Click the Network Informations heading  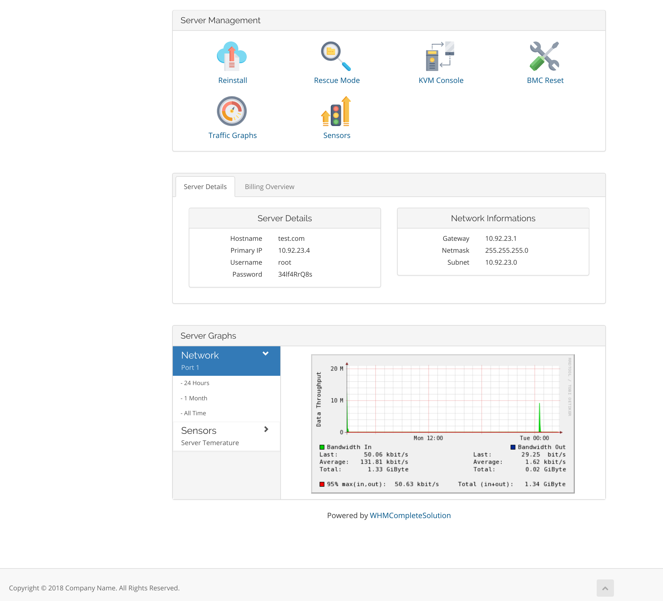click(493, 218)
